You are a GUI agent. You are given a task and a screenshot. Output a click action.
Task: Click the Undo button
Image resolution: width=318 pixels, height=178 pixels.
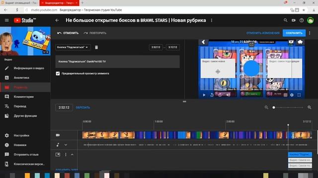pyautogui.click(x=68, y=33)
